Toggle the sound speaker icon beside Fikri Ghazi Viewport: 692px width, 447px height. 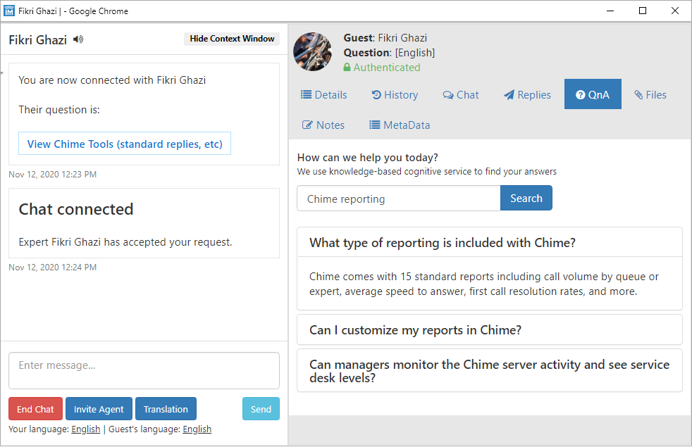(78, 39)
